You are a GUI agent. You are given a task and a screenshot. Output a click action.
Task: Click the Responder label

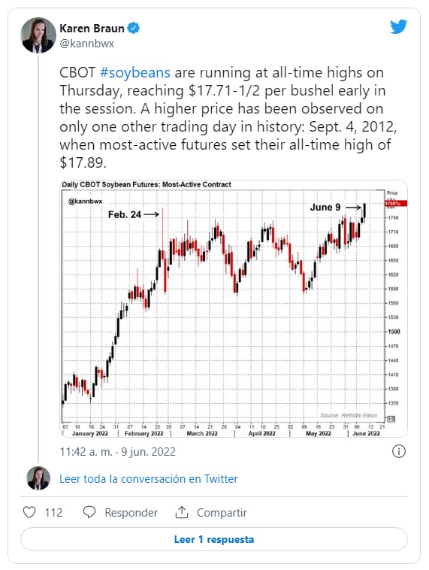131,513
